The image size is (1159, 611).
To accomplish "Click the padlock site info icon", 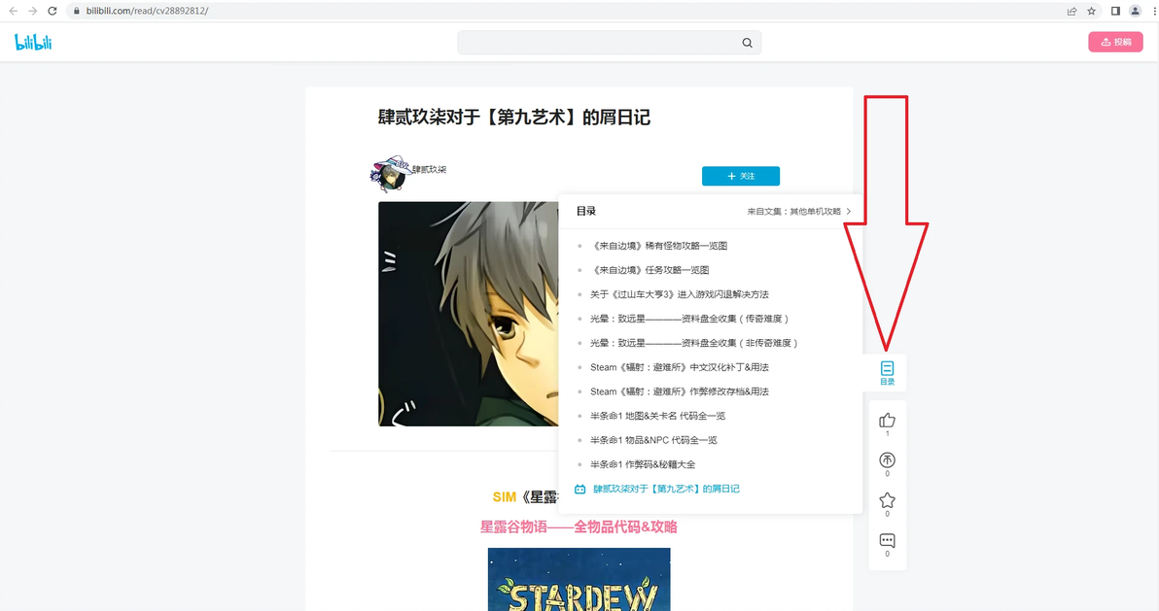I will [76, 11].
